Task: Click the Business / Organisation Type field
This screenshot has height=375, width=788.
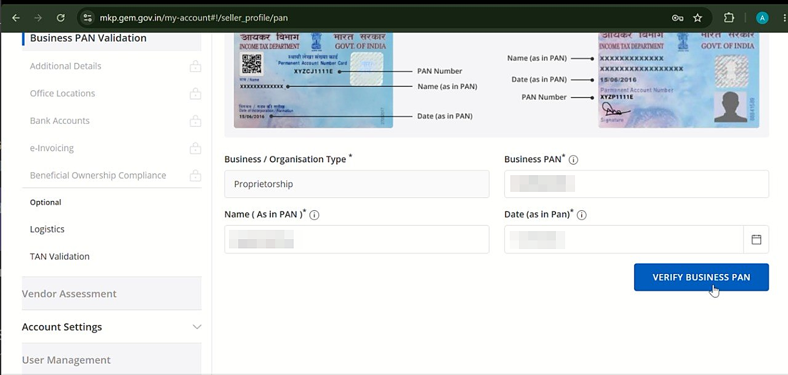Action: coord(357,184)
